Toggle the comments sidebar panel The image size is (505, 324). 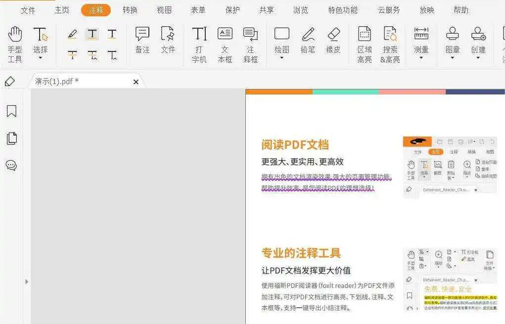[x=11, y=165]
